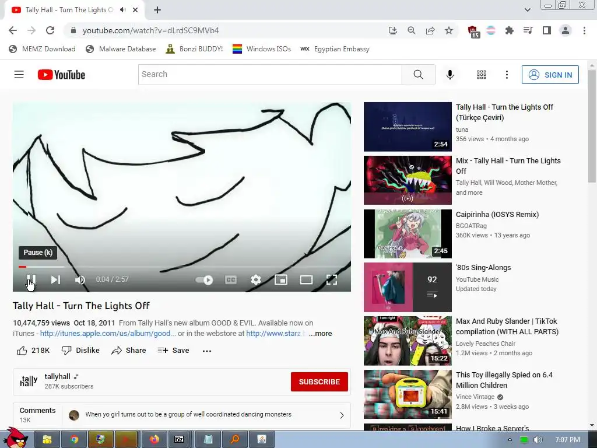Open YouTube guide hamburger menu
Screen dimensions: 597x448
[x=19, y=74]
